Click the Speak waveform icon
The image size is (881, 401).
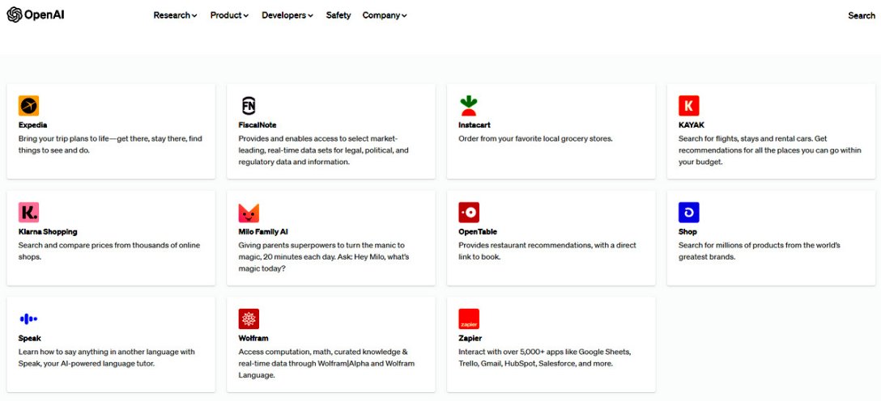coord(28,319)
